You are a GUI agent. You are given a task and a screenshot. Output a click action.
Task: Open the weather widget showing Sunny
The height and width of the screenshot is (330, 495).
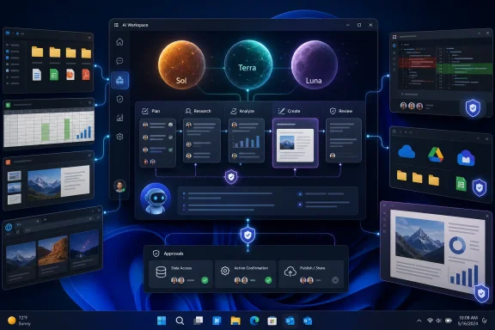pos(20,321)
